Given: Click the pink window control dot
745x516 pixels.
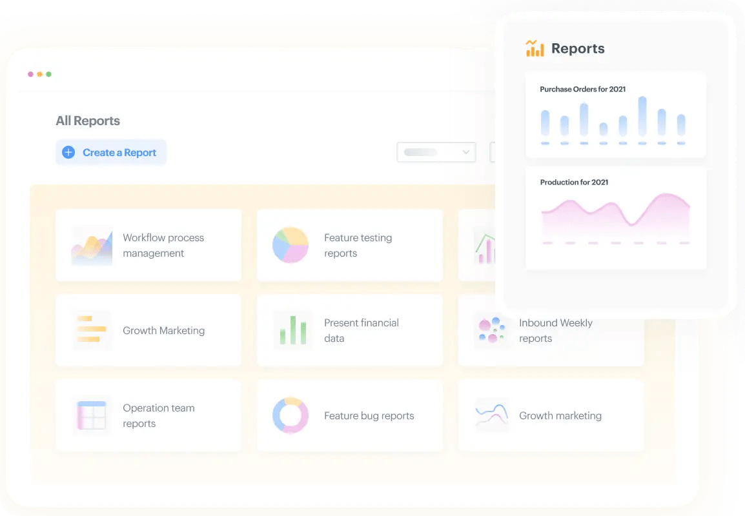Looking at the screenshot, I should click(x=30, y=74).
